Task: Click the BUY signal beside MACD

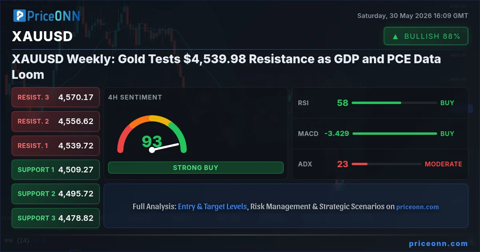Action: [447, 134]
